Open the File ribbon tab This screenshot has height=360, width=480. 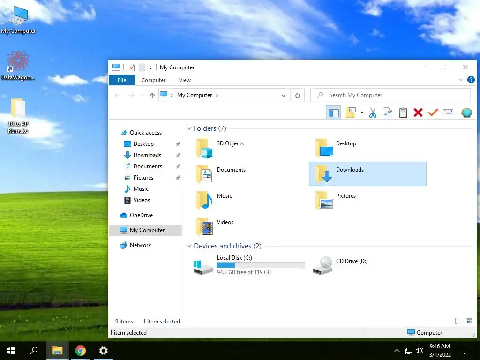coord(122,80)
